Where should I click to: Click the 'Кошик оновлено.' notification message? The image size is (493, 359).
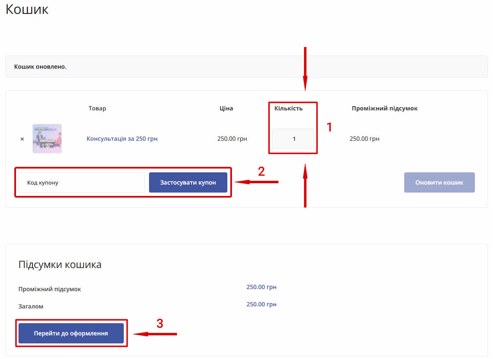[x=40, y=67]
